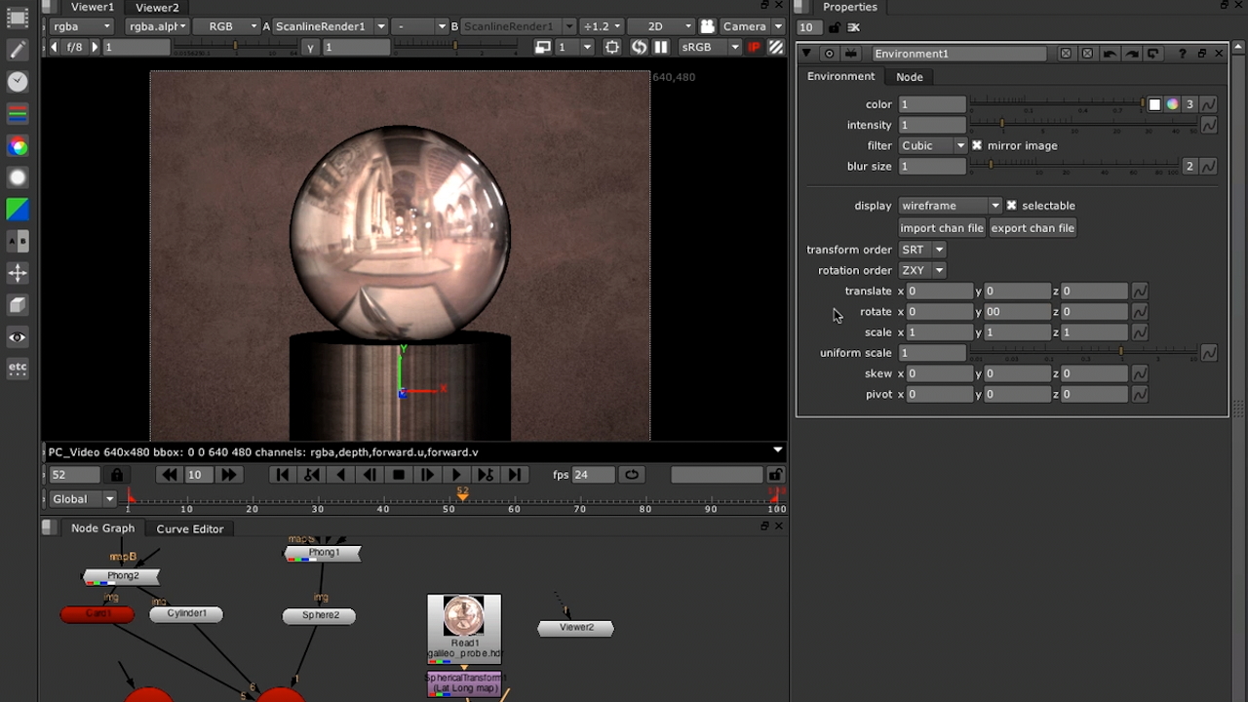
Task: Open the 3D nodes cube icon
Action: pyautogui.click(x=18, y=305)
